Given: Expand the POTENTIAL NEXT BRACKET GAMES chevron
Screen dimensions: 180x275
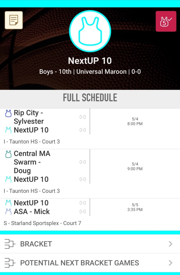Looking at the screenshot, I should tap(171, 263).
